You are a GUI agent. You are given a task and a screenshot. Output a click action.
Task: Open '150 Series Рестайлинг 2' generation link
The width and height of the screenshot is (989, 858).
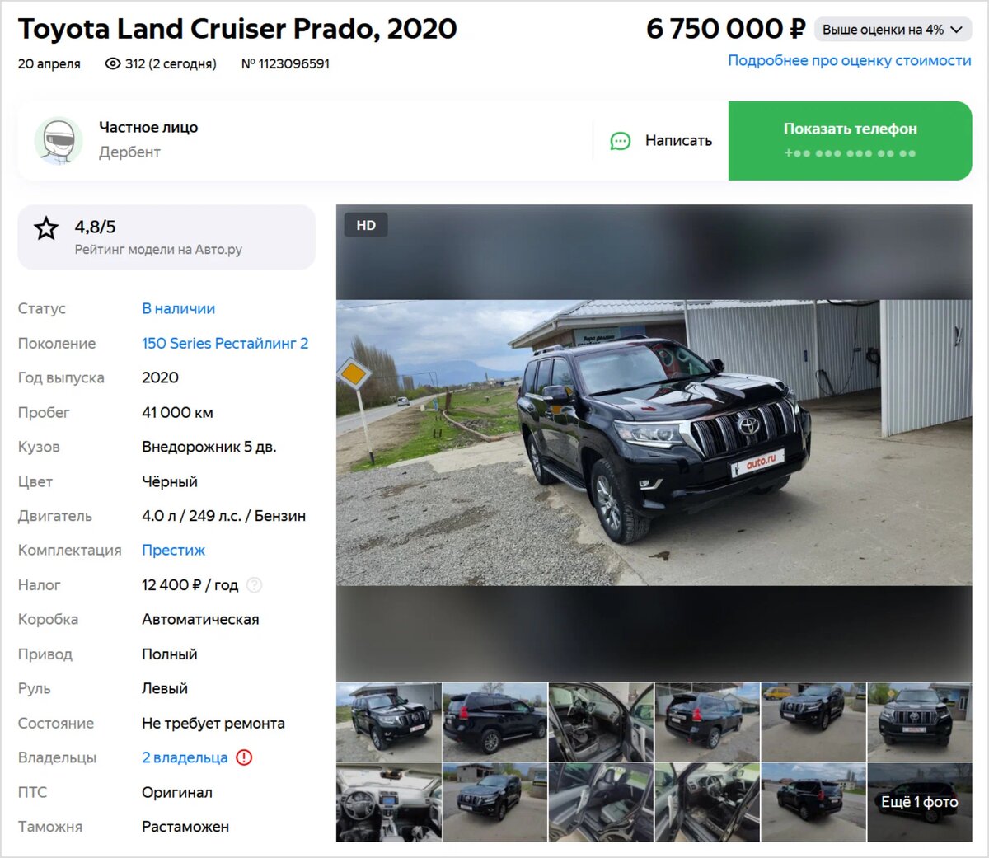[225, 343]
